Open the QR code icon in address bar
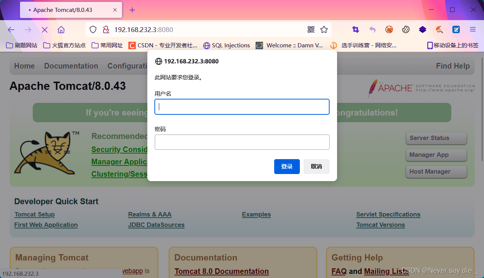The image size is (484, 278). click(x=311, y=29)
